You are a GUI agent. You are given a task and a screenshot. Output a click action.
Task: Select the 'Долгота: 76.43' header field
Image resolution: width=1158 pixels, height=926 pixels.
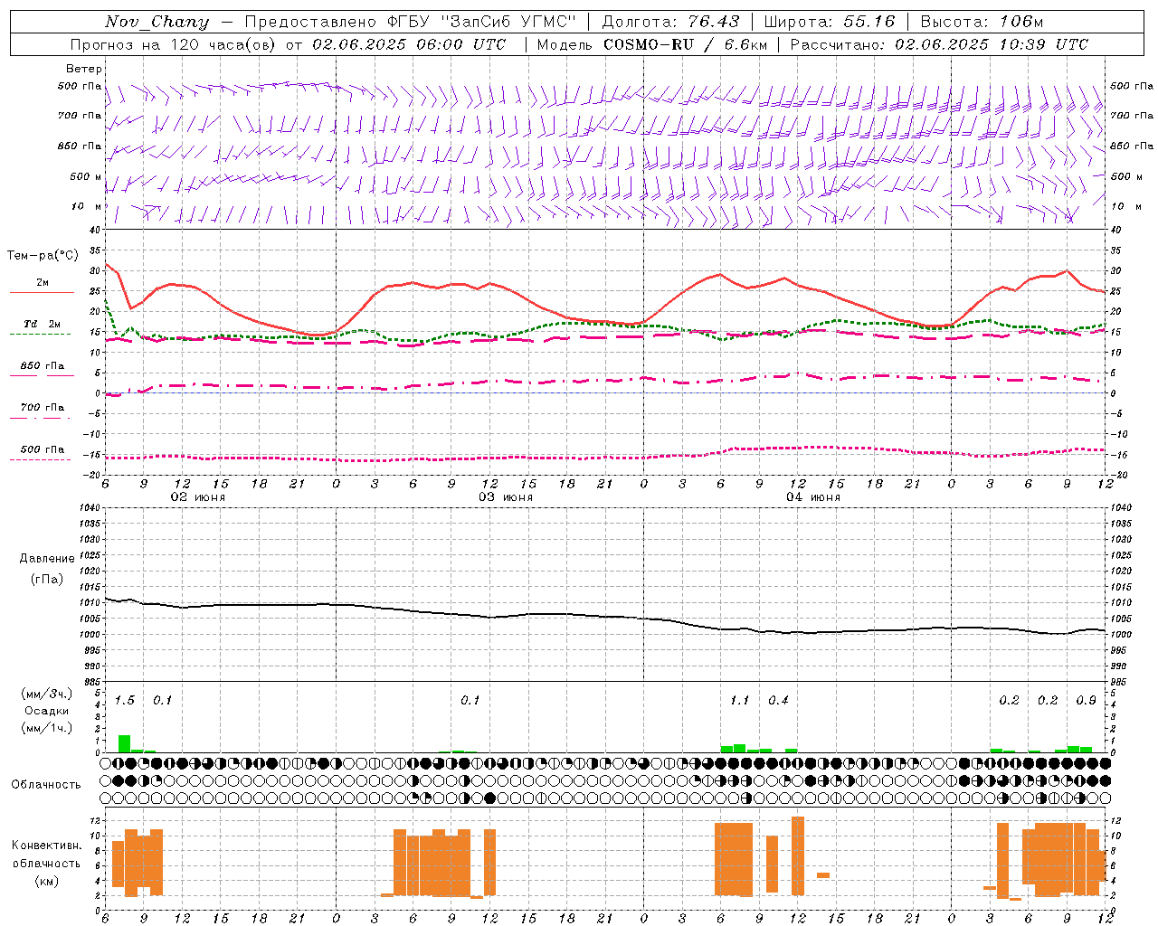click(670, 22)
